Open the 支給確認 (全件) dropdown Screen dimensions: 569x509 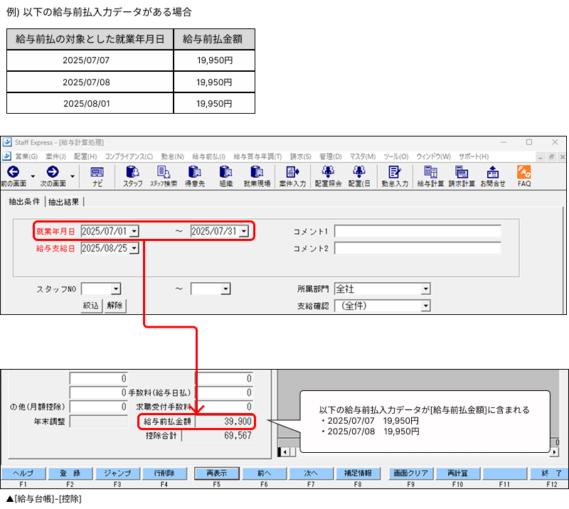[x=427, y=306]
